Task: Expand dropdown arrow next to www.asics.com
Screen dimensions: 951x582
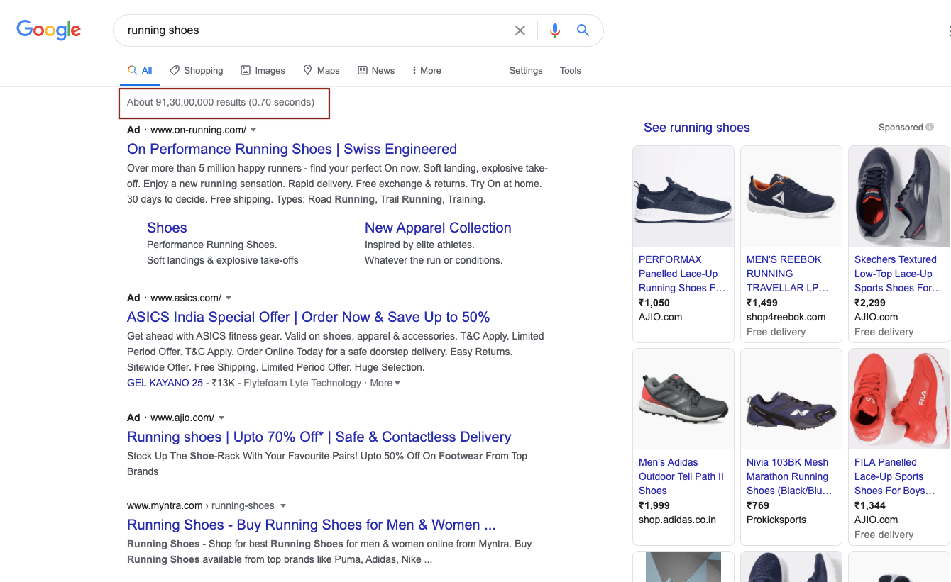Action: (229, 298)
